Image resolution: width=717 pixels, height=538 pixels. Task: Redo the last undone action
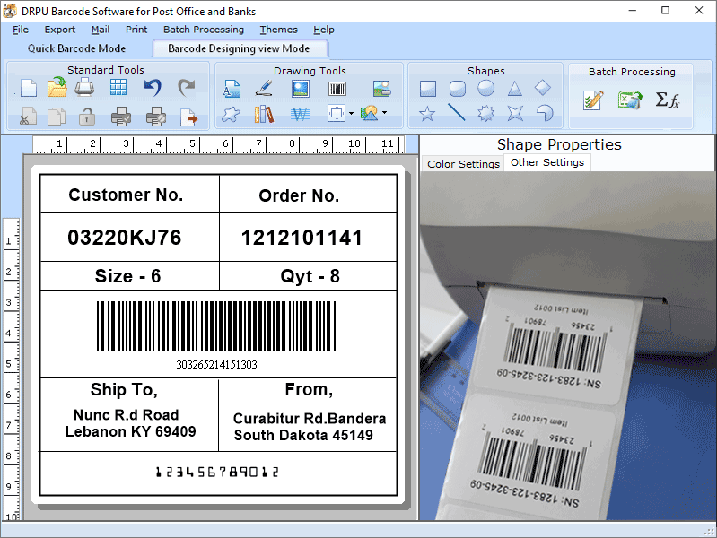(x=186, y=87)
